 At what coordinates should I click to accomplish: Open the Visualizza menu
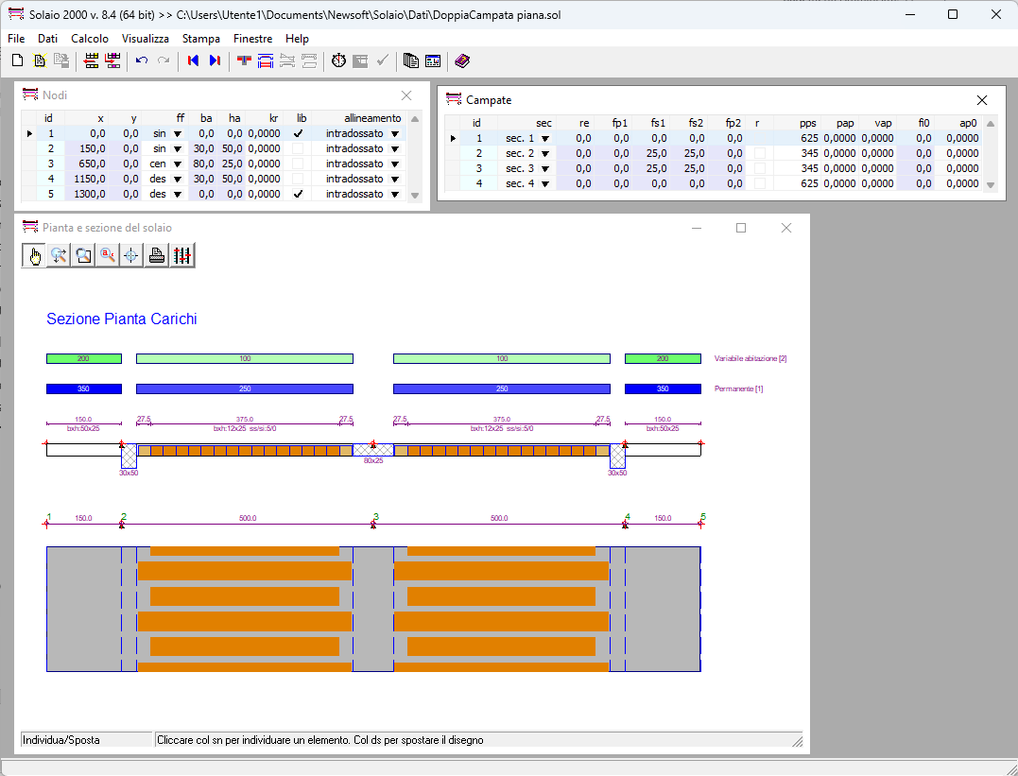[x=146, y=39]
